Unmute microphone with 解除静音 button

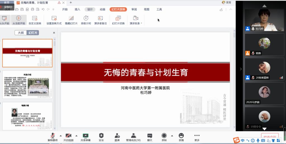coord(53,136)
